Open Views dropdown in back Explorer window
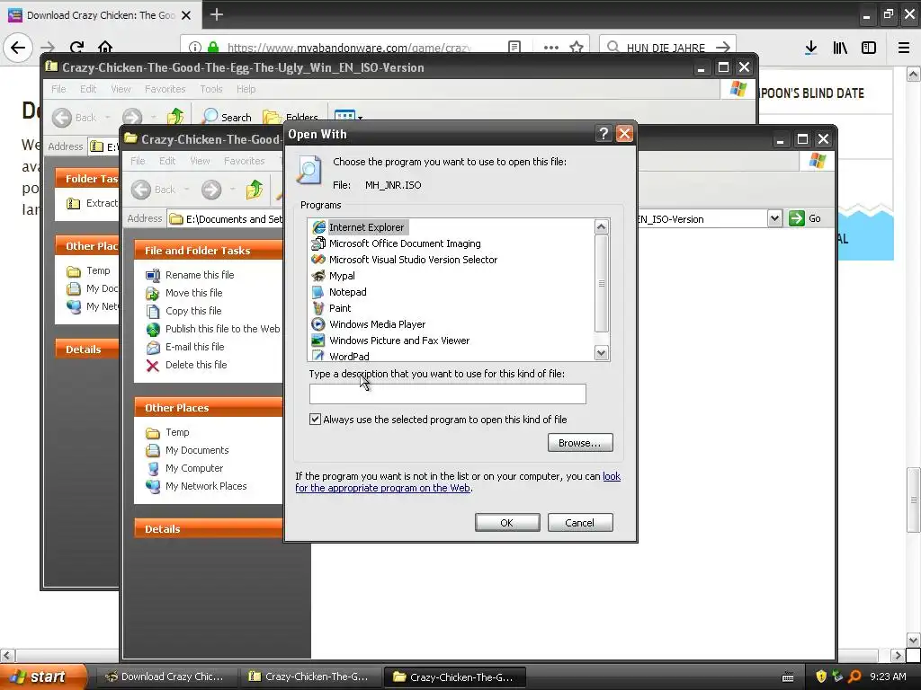The width and height of the screenshot is (921, 690). click(348, 117)
